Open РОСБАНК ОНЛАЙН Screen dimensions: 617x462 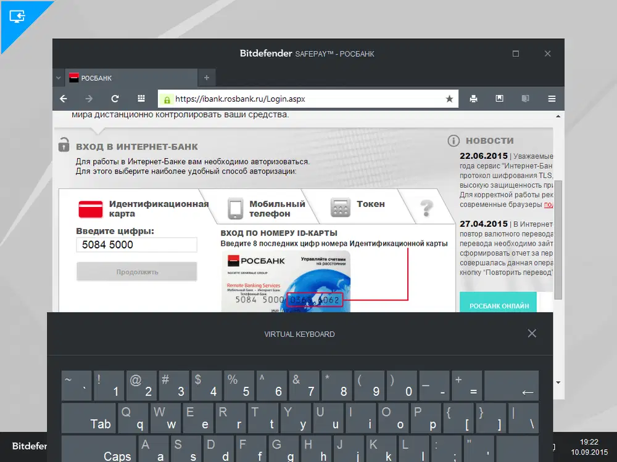pos(498,304)
